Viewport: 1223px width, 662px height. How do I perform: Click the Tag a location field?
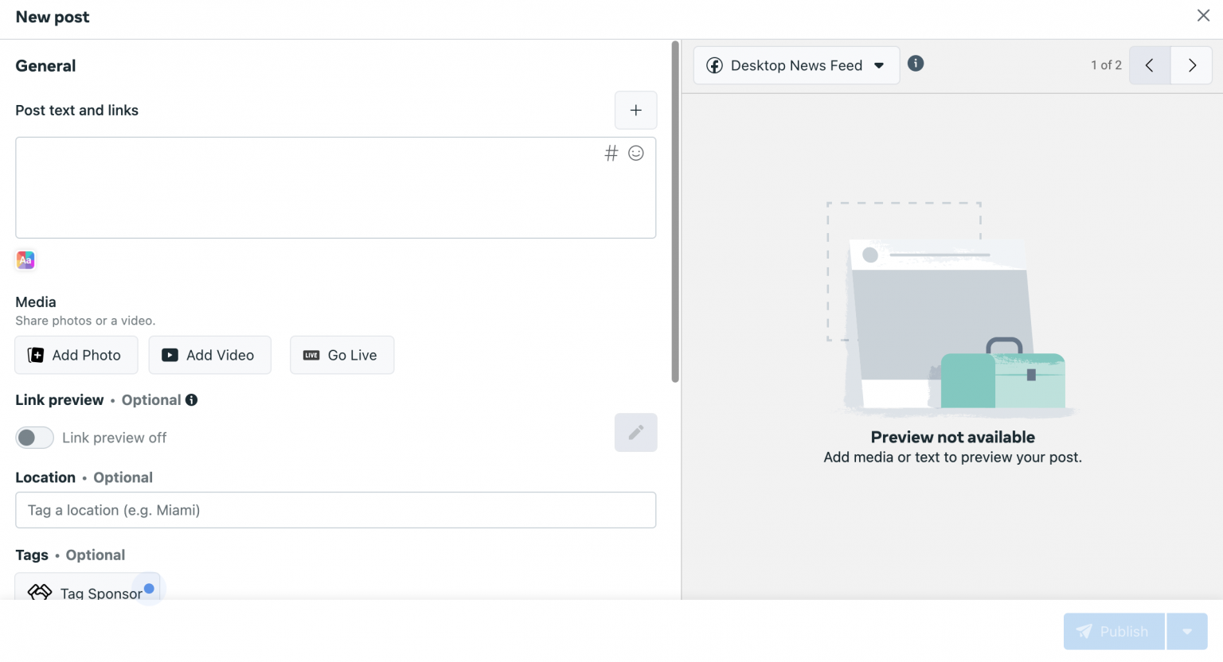335,510
